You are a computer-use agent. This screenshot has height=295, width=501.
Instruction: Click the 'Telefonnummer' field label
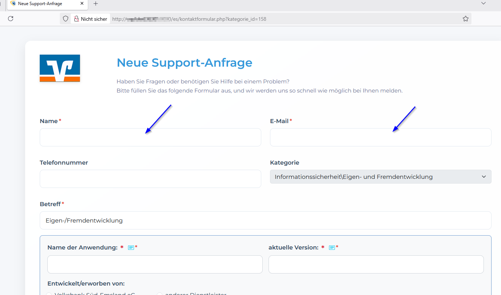[64, 163]
